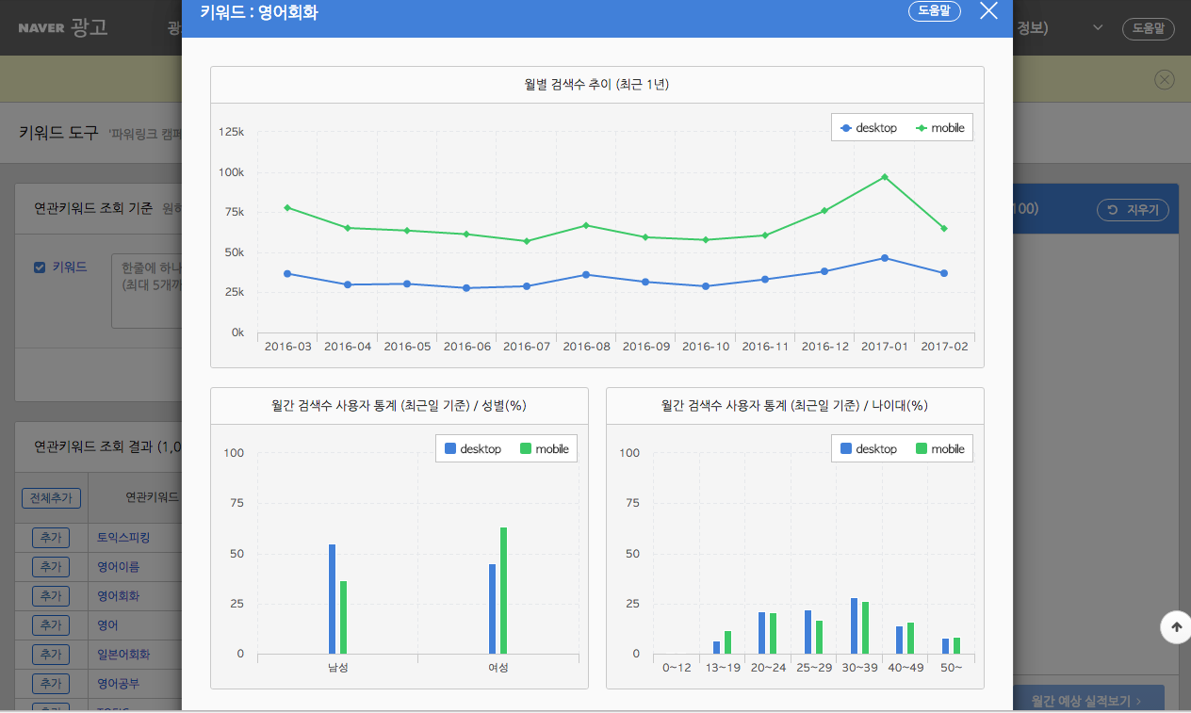Screen dimensions: 1191x713
Task: Expand the account dropdown arrow in top bar
Action: point(1098,28)
